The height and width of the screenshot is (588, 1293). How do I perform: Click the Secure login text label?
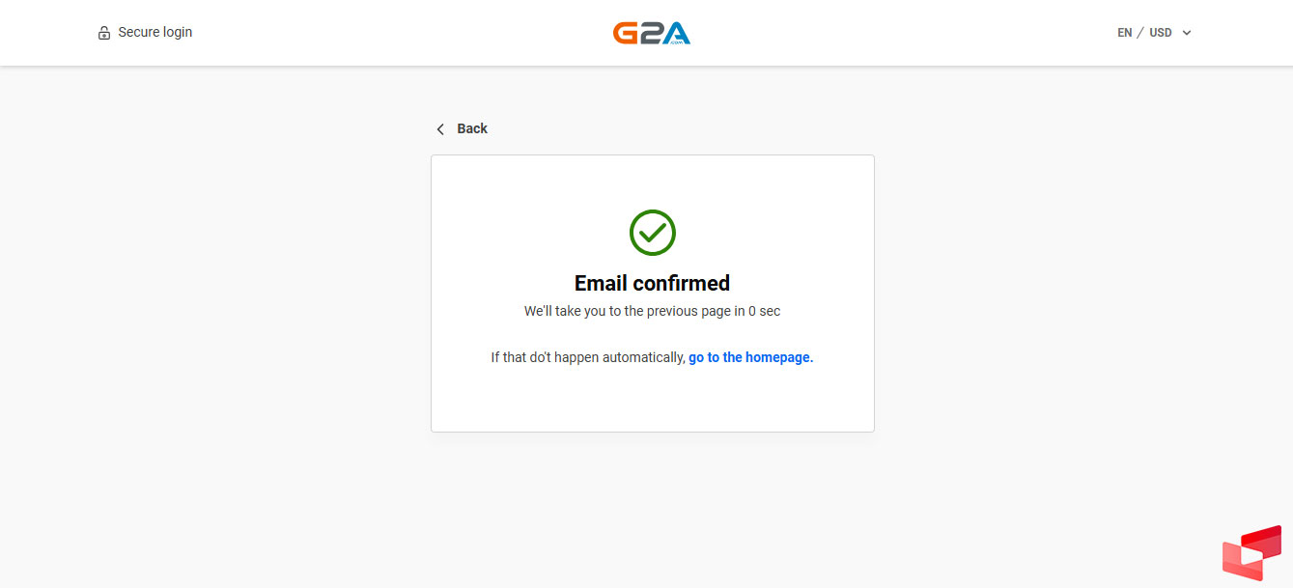pos(155,32)
